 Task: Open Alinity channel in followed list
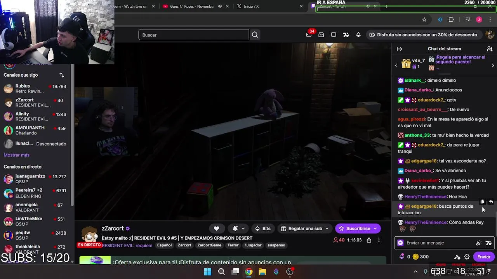[x=35, y=117]
